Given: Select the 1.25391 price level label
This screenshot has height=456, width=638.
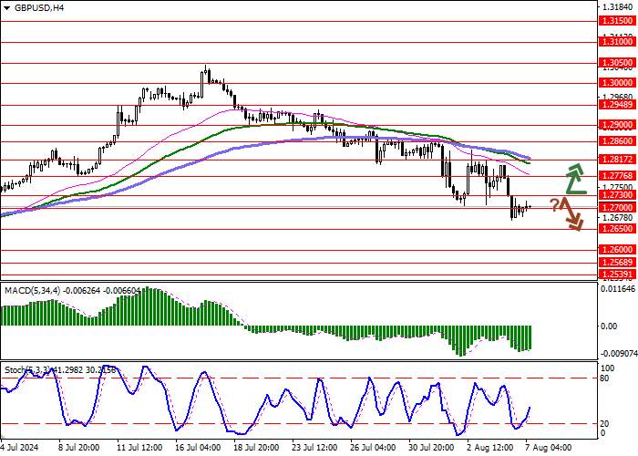Looking at the screenshot, I should click(x=618, y=274).
